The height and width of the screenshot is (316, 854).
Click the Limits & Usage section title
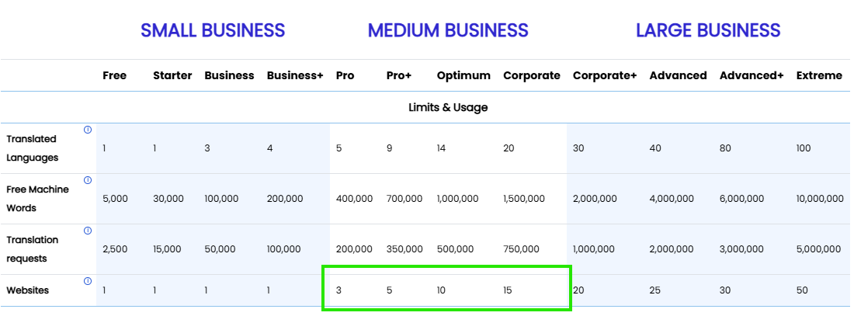coord(448,107)
